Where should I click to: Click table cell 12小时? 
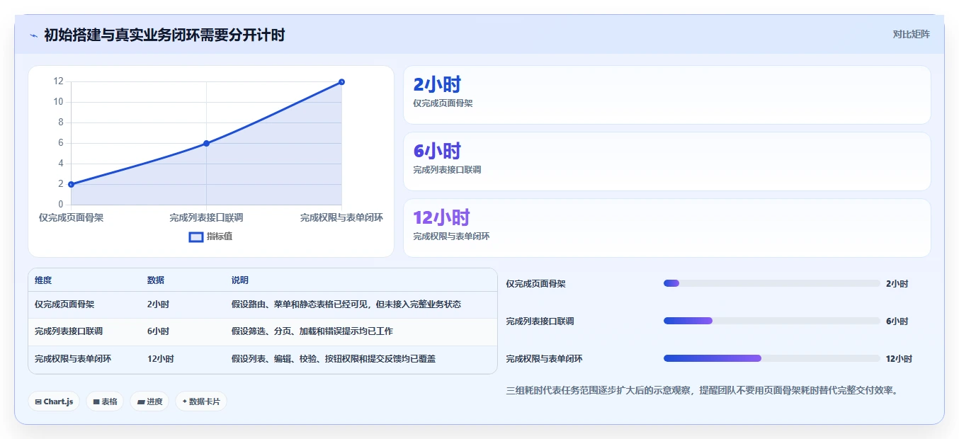coord(161,359)
